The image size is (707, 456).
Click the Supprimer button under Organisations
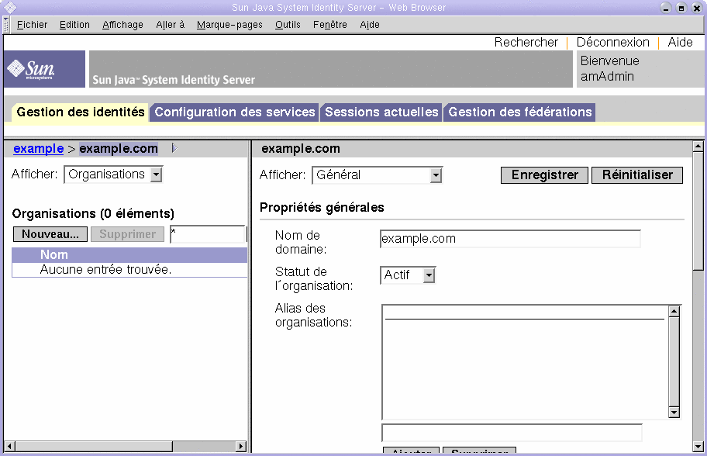click(x=128, y=234)
